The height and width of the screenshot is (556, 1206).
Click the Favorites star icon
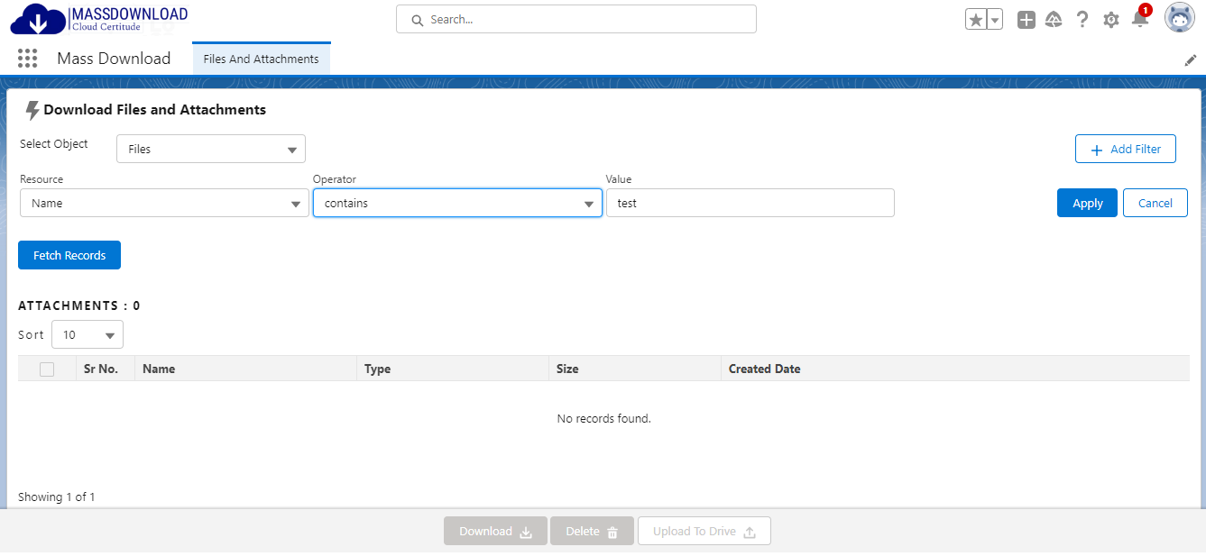tap(975, 20)
